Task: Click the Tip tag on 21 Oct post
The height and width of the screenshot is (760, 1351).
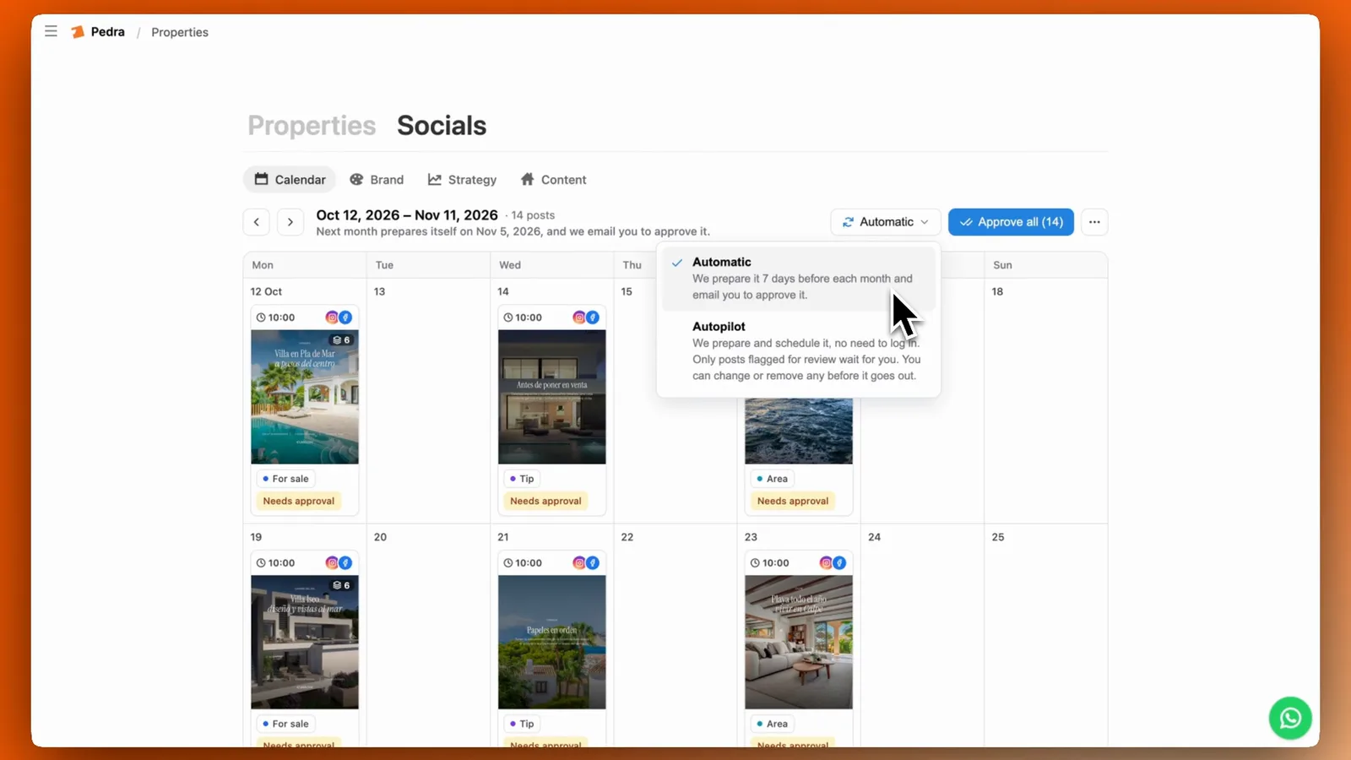Action: tap(522, 724)
